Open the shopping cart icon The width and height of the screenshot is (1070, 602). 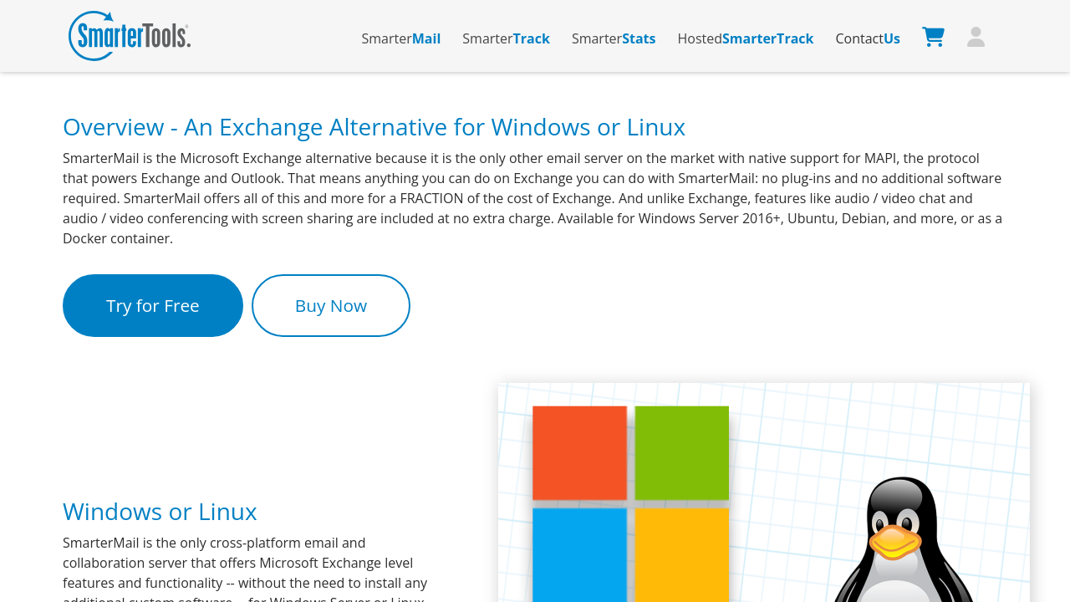[933, 37]
